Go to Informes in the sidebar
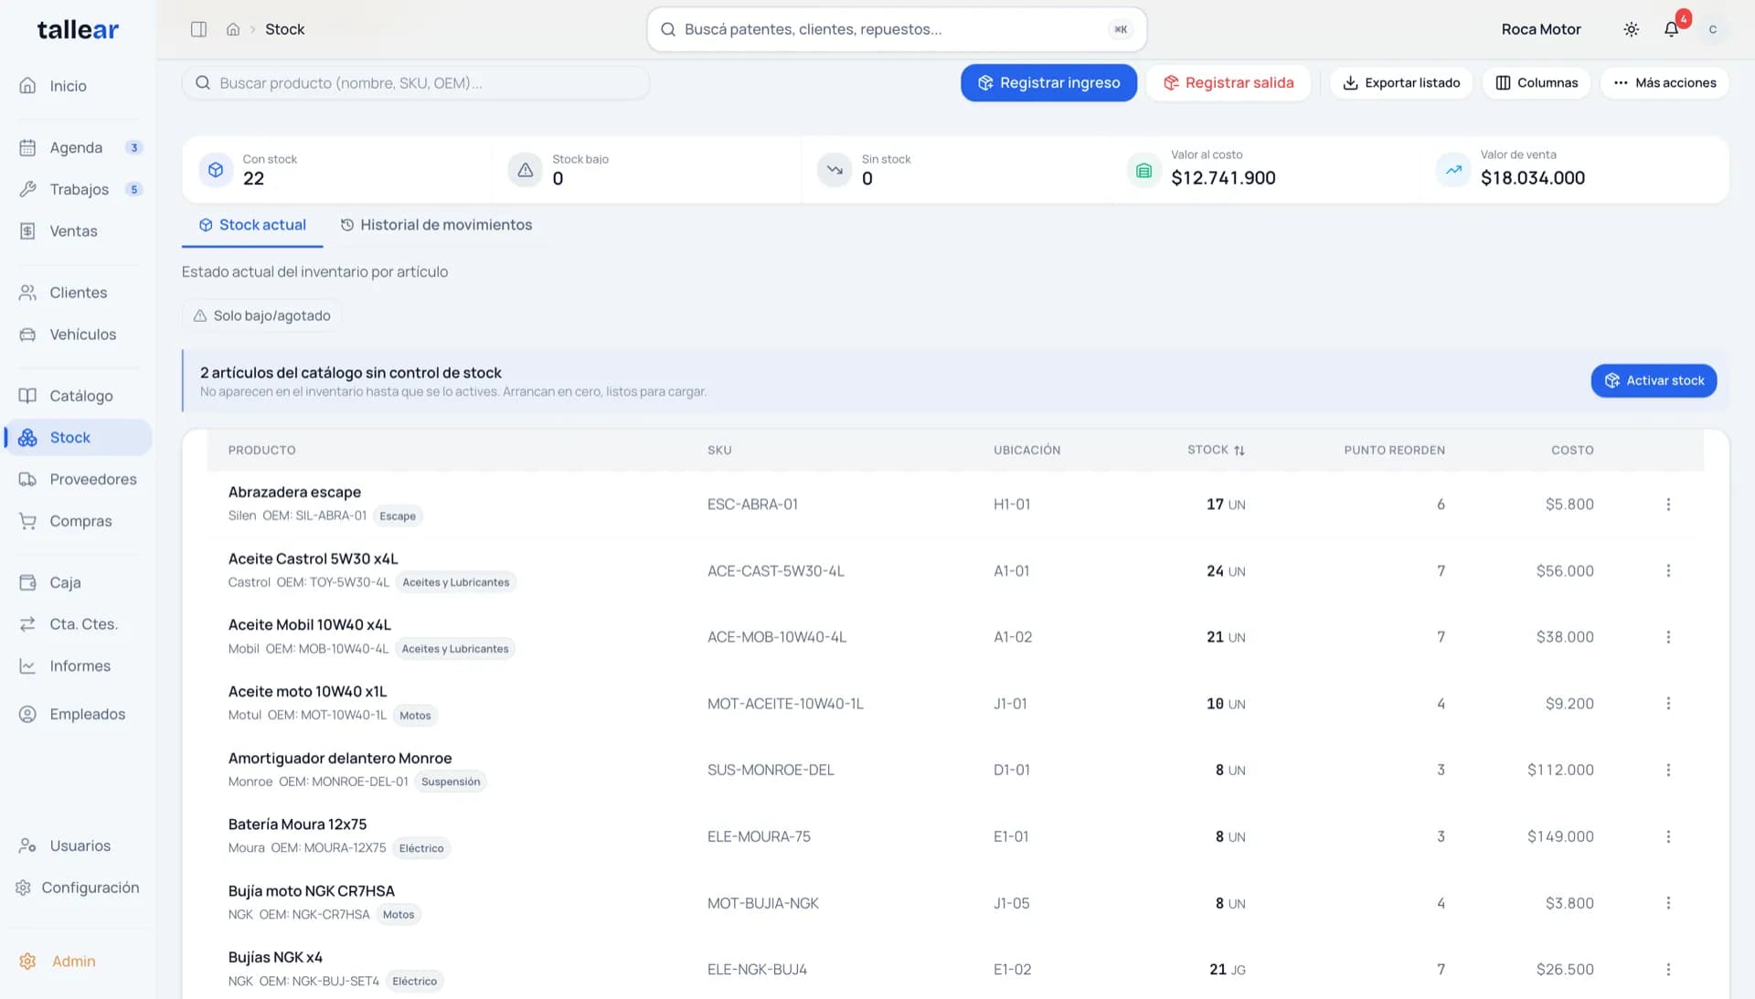This screenshot has height=999, width=1755. click(80, 666)
